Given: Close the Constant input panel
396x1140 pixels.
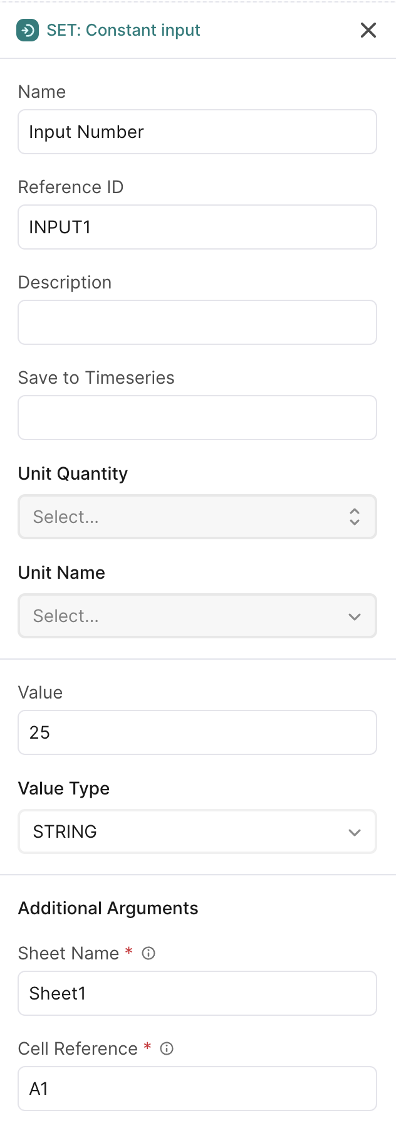Looking at the screenshot, I should click(368, 30).
